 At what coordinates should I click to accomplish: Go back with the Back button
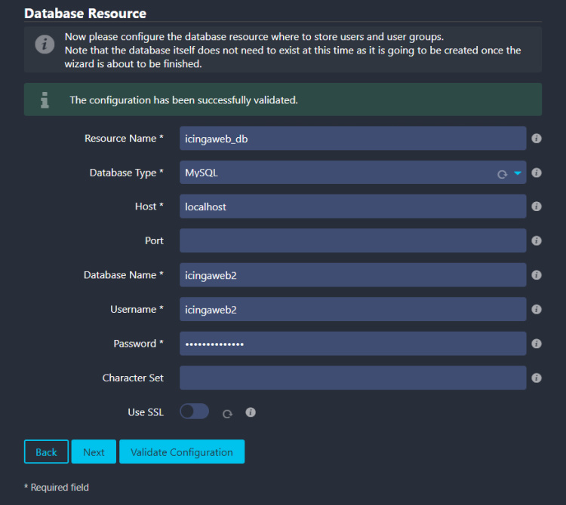click(46, 451)
